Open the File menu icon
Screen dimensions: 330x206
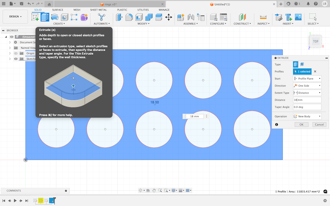[x=13, y=4]
